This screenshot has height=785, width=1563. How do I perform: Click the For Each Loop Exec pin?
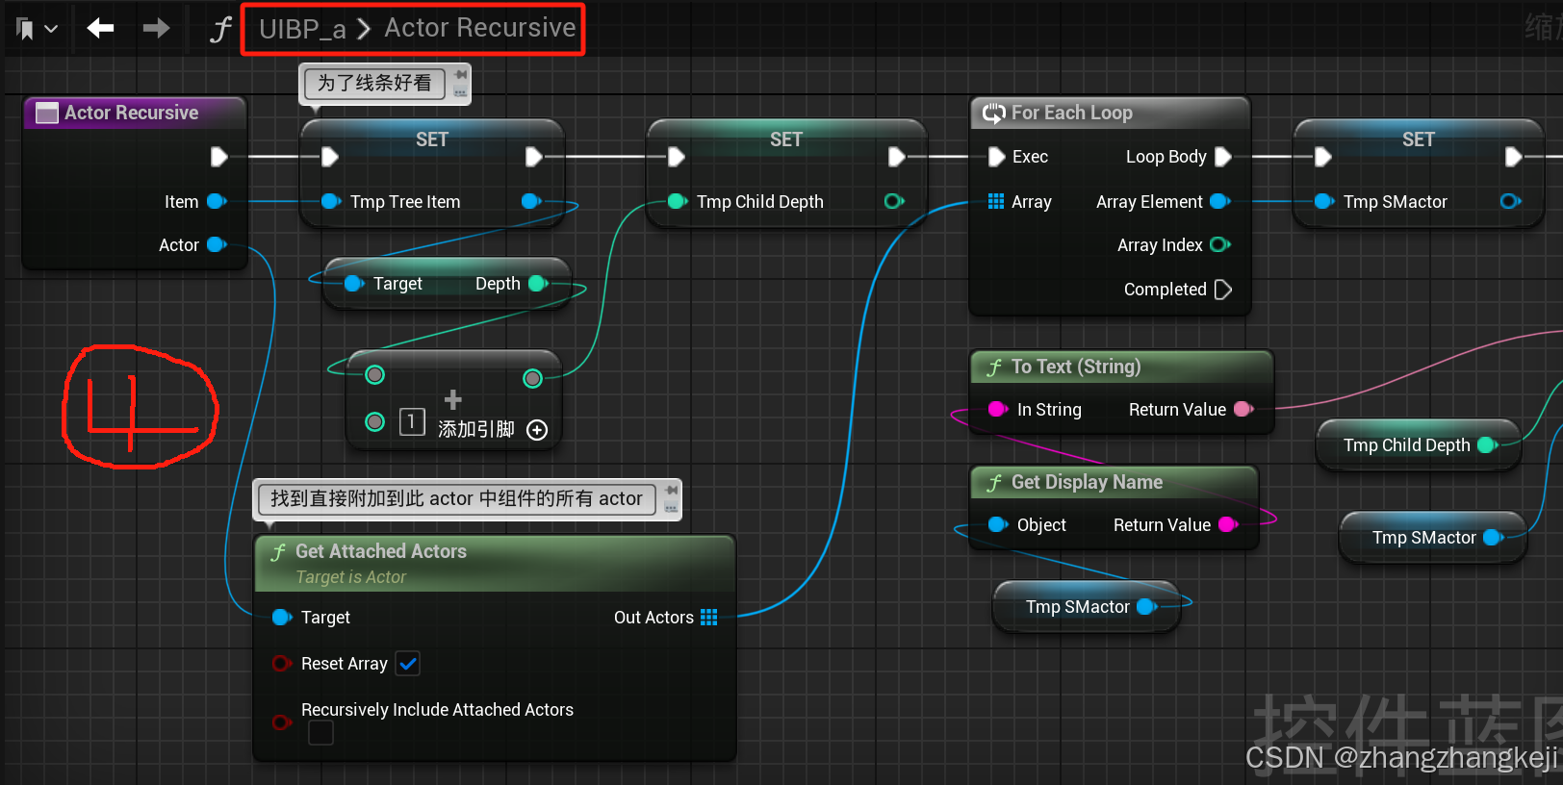click(x=996, y=156)
